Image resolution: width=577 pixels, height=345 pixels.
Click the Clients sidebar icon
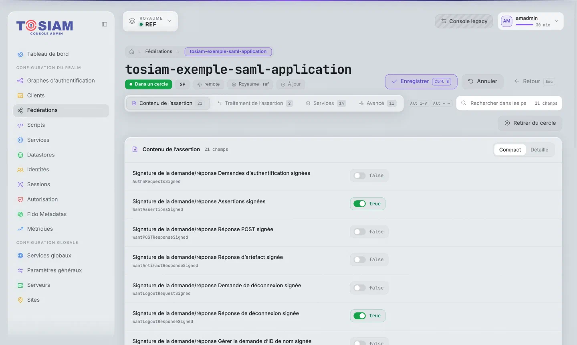pyautogui.click(x=20, y=95)
